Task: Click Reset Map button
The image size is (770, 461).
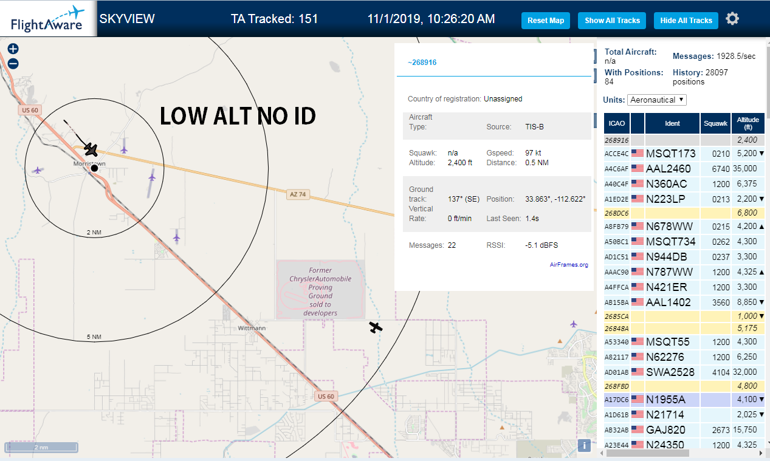Action: 546,21
